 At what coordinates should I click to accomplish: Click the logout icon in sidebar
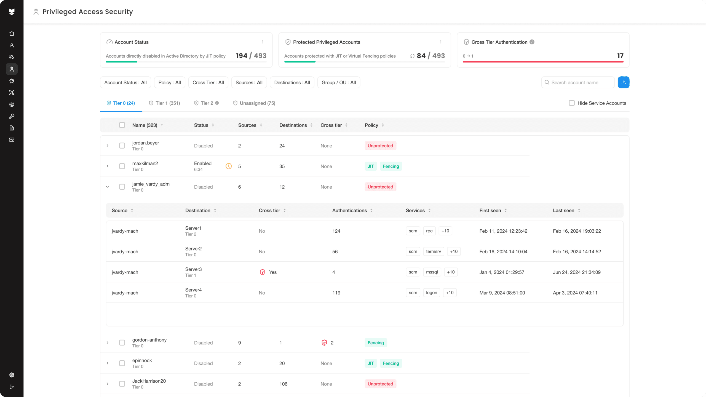coord(12,387)
